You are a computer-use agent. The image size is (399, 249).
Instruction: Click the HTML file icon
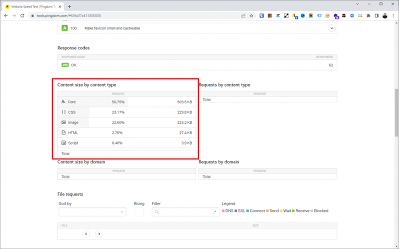click(63, 132)
